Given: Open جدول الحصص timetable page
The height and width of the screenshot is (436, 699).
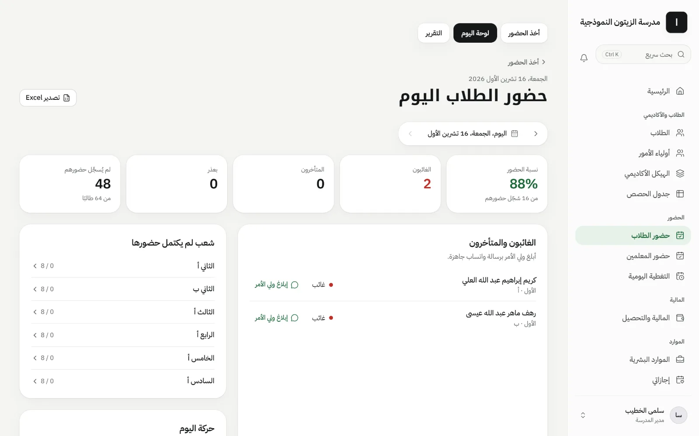Looking at the screenshot, I should point(633,194).
